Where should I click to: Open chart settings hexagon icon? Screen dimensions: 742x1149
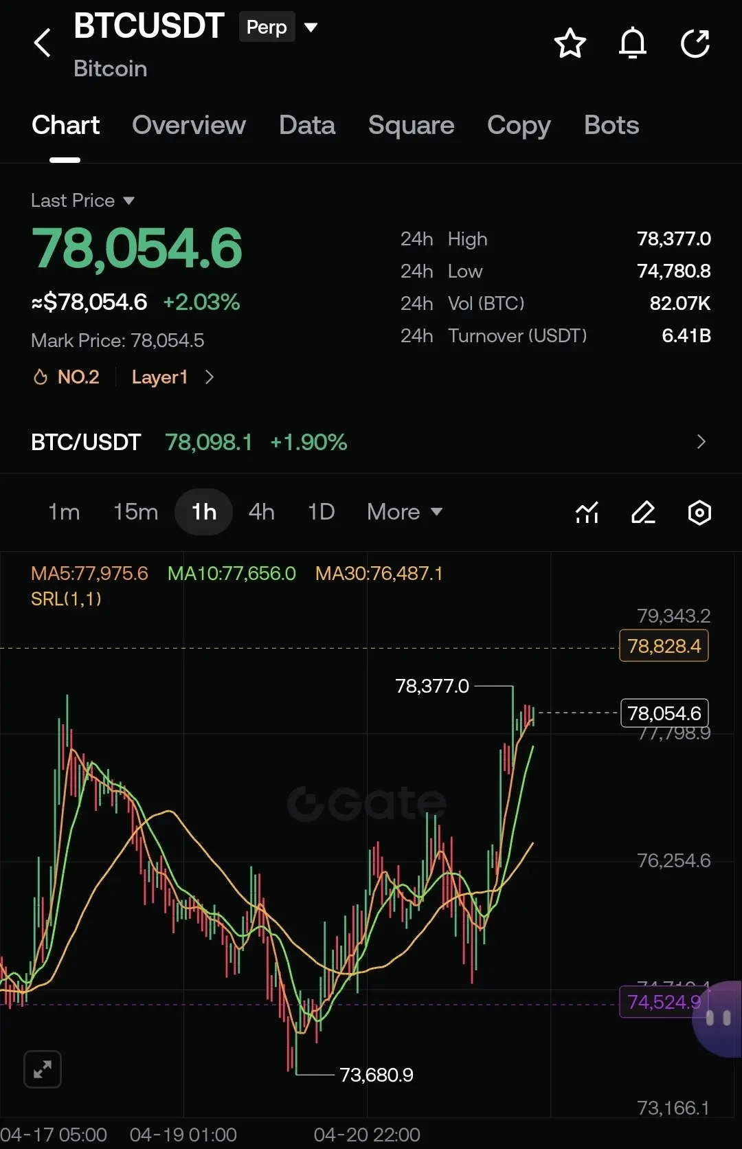pyautogui.click(x=699, y=512)
